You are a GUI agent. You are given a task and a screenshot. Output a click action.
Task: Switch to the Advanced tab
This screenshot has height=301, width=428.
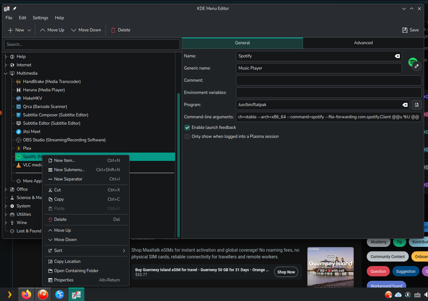click(x=363, y=43)
